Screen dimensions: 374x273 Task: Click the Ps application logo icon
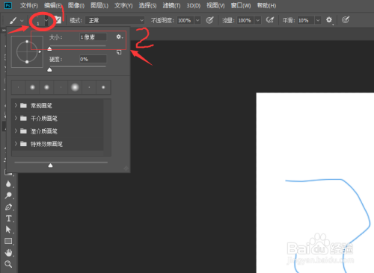point(8,5)
